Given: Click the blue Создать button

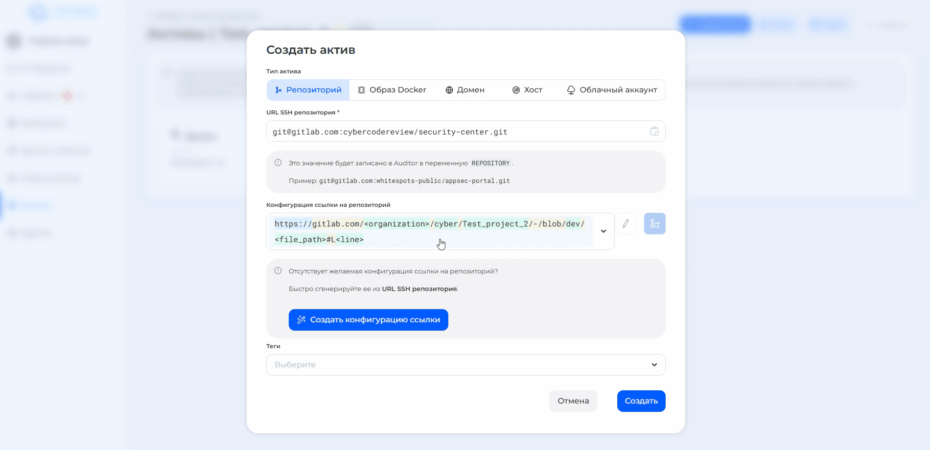Looking at the screenshot, I should tap(641, 401).
